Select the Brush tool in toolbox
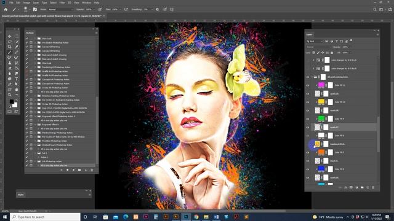The height and width of the screenshot is (221, 394). tap(10, 52)
